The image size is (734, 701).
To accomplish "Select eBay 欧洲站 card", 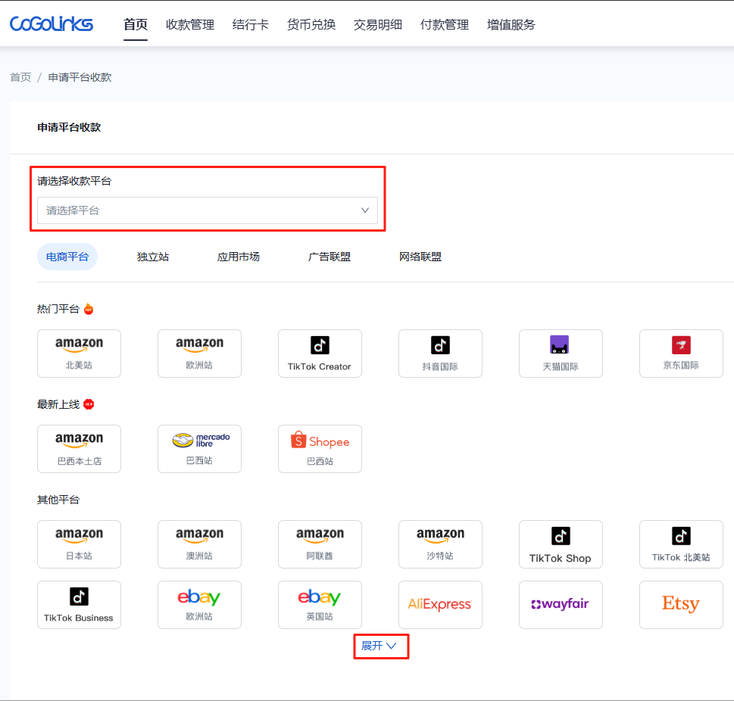I will 199,605.
